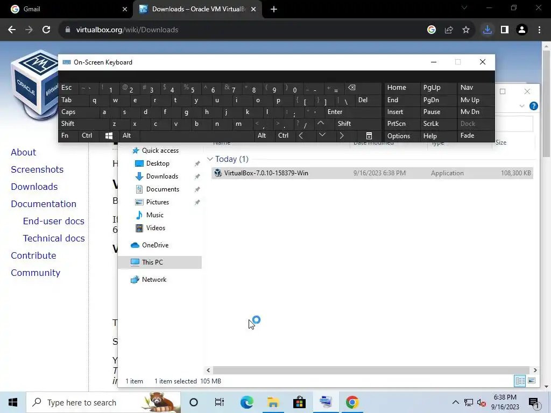Open Microsoft Edge from the taskbar
The image size is (551, 413).
[246, 402]
